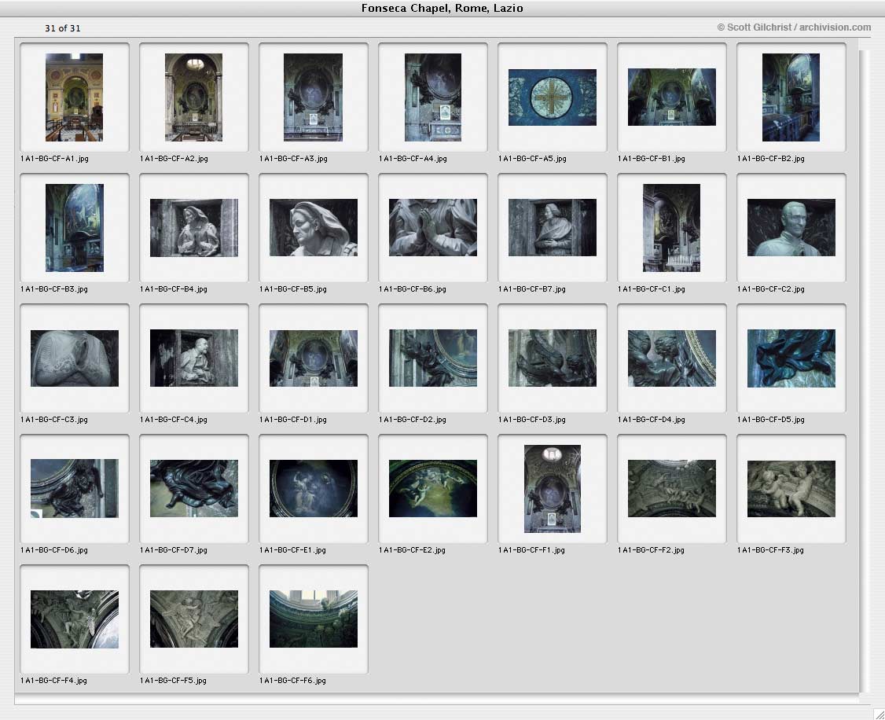Click filename label 1A1-BG-CF-F6.jpg

tap(293, 681)
